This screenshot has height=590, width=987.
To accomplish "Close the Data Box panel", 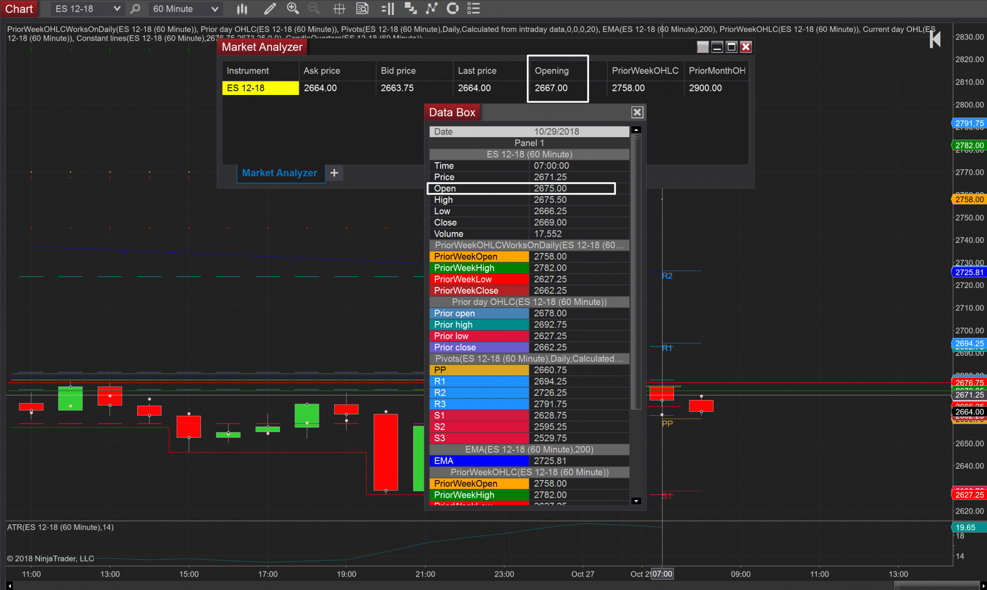I will [637, 112].
